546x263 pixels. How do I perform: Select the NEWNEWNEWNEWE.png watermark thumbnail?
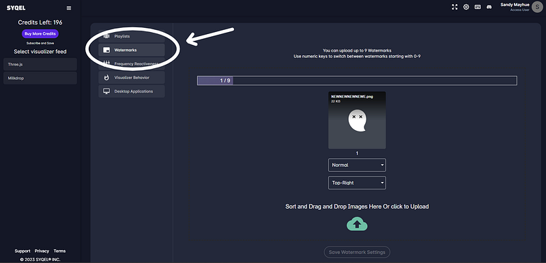357,120
